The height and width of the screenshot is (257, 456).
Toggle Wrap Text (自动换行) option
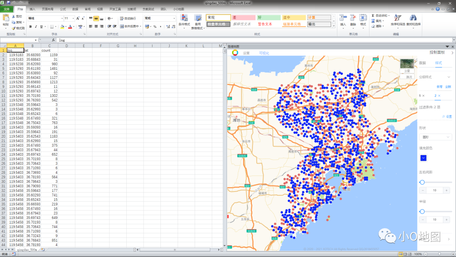coord(128,19)
